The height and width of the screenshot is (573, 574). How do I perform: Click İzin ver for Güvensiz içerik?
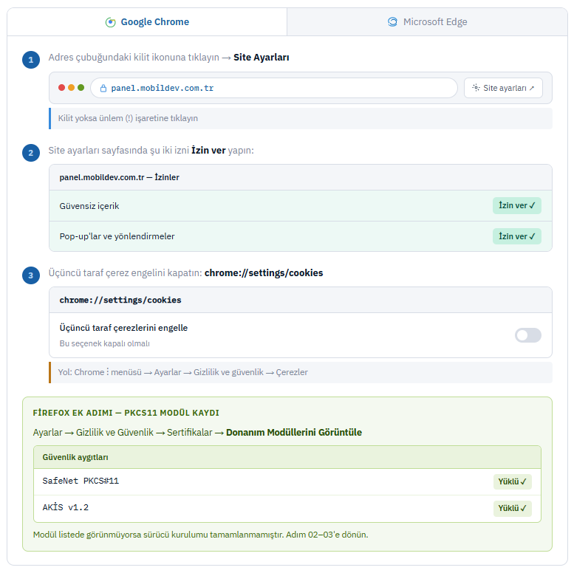click(x=517, y=205)
